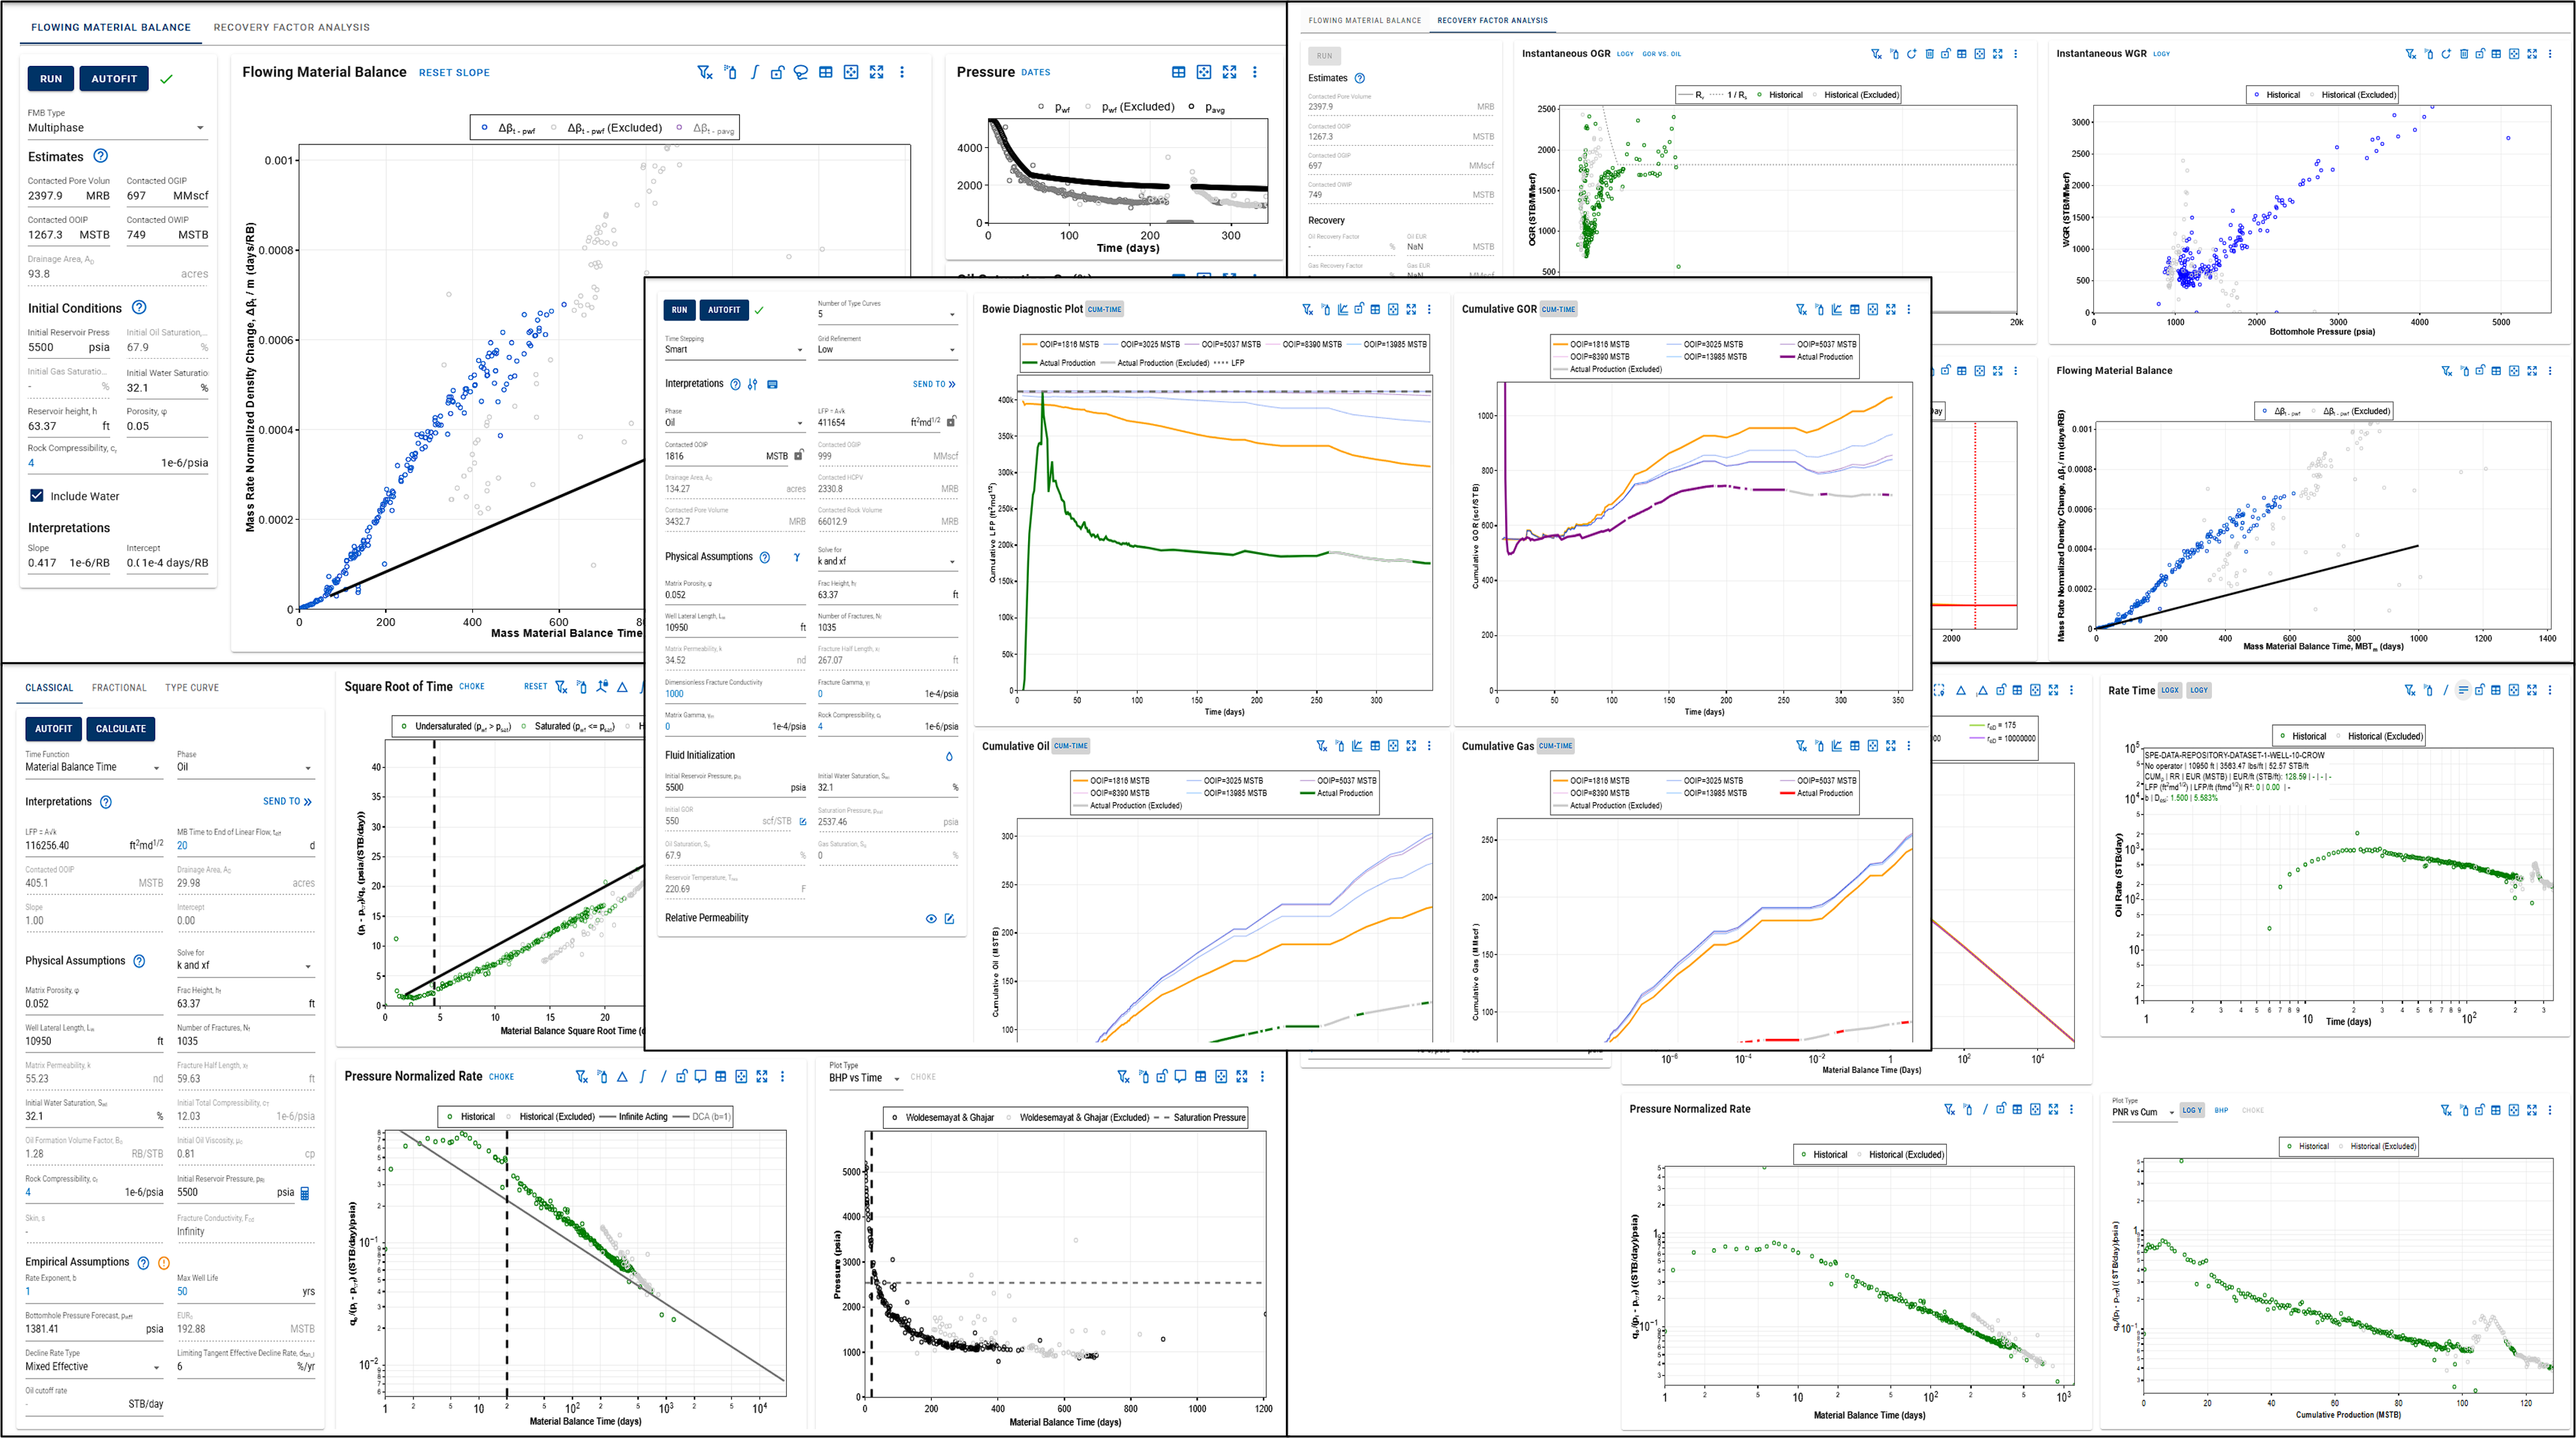This screenshot has width=2576, height=1438.
Task: Click warning icon beside Empirical Assumptions
Action: [164, 1263]
